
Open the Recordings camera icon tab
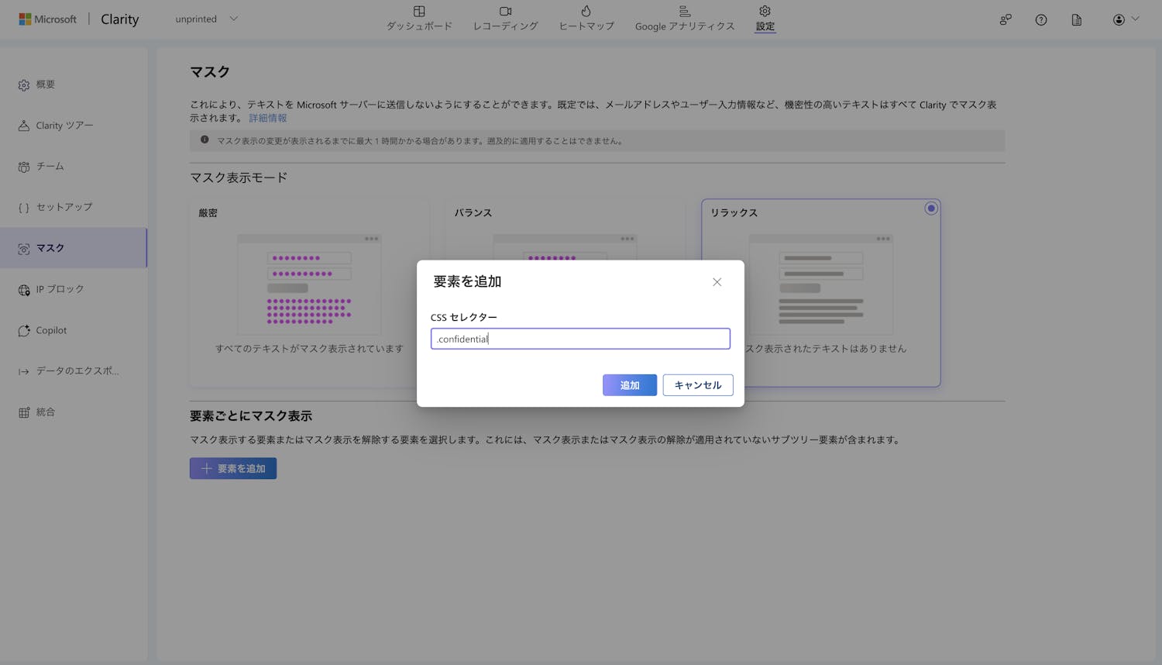pos(505,12)
